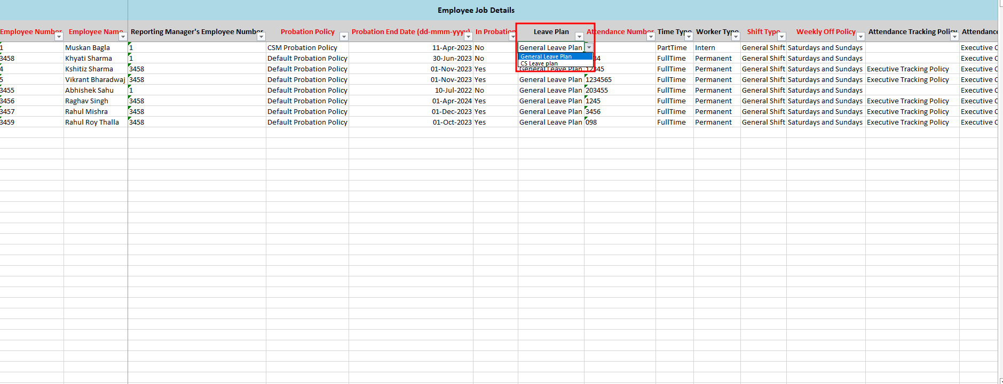
Task: Open the Leave Plan header filter arrow
Action: 579,37
